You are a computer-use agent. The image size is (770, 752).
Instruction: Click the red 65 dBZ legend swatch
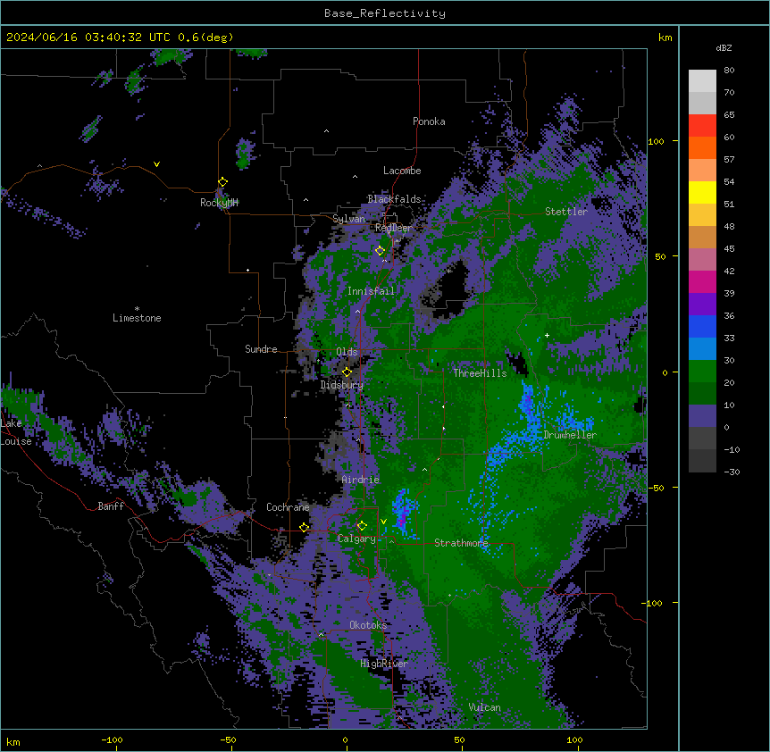pos(702,126)
